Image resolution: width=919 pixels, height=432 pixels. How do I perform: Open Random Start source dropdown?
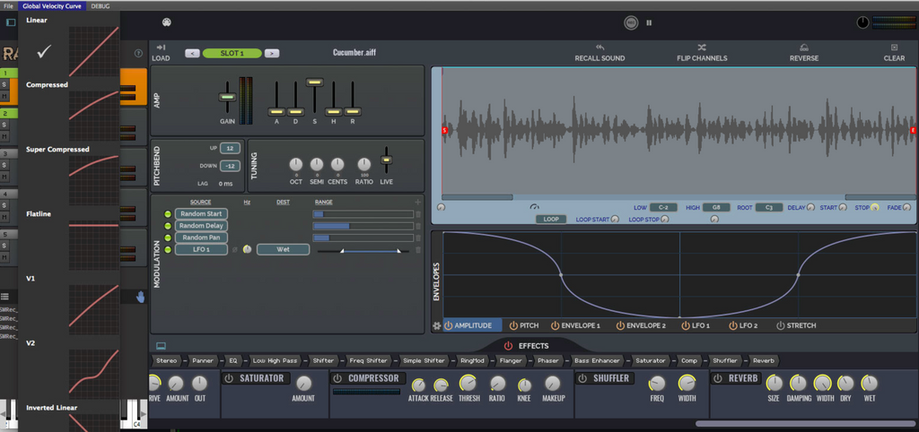(x=201, y=214)
